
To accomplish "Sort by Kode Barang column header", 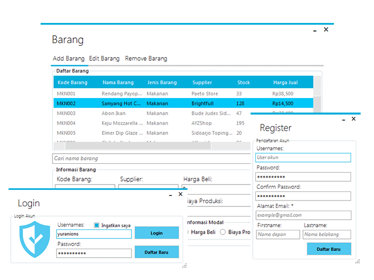I will pyautogui.click(x=73, y=82).
